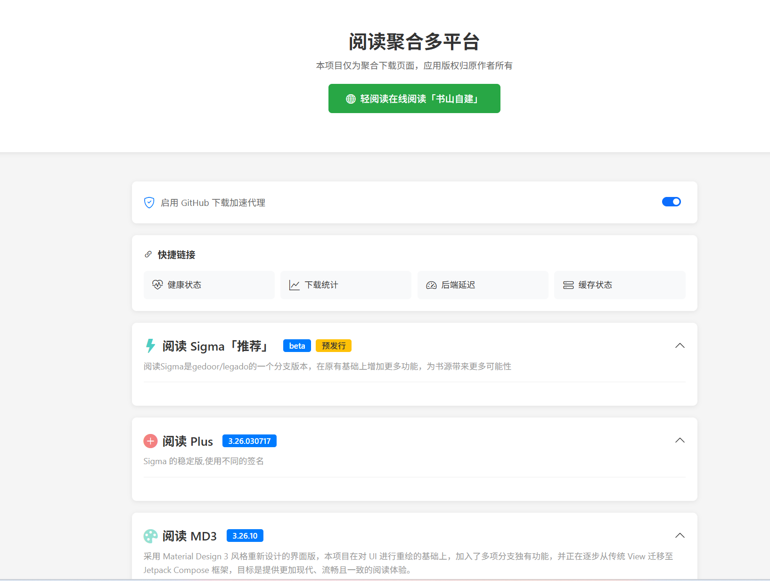Click the beta badge on 阅读 Sigma
The height and width of the screenshot is (581, 770).
(x=297, y=345)
